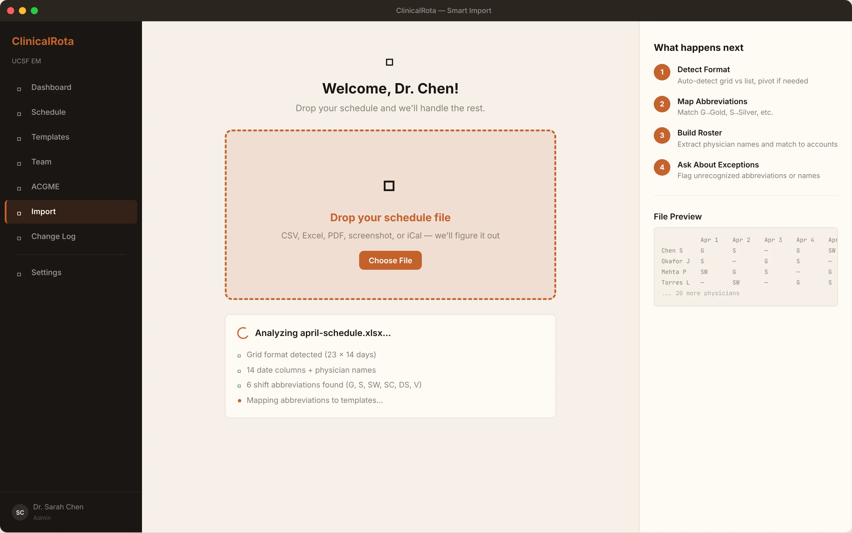Click the Settings sidebar icon

(19, 274)
